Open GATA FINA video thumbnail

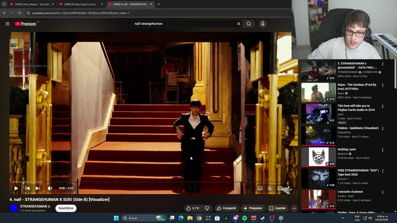point(319,71)
